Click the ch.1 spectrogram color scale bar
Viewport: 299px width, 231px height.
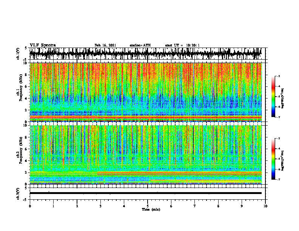tap(273, 97)
